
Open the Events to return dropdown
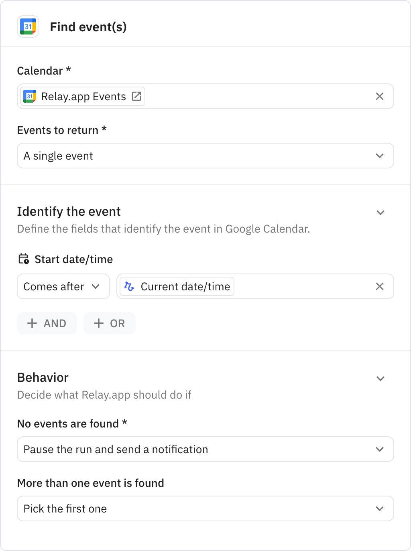pos(205,156)
